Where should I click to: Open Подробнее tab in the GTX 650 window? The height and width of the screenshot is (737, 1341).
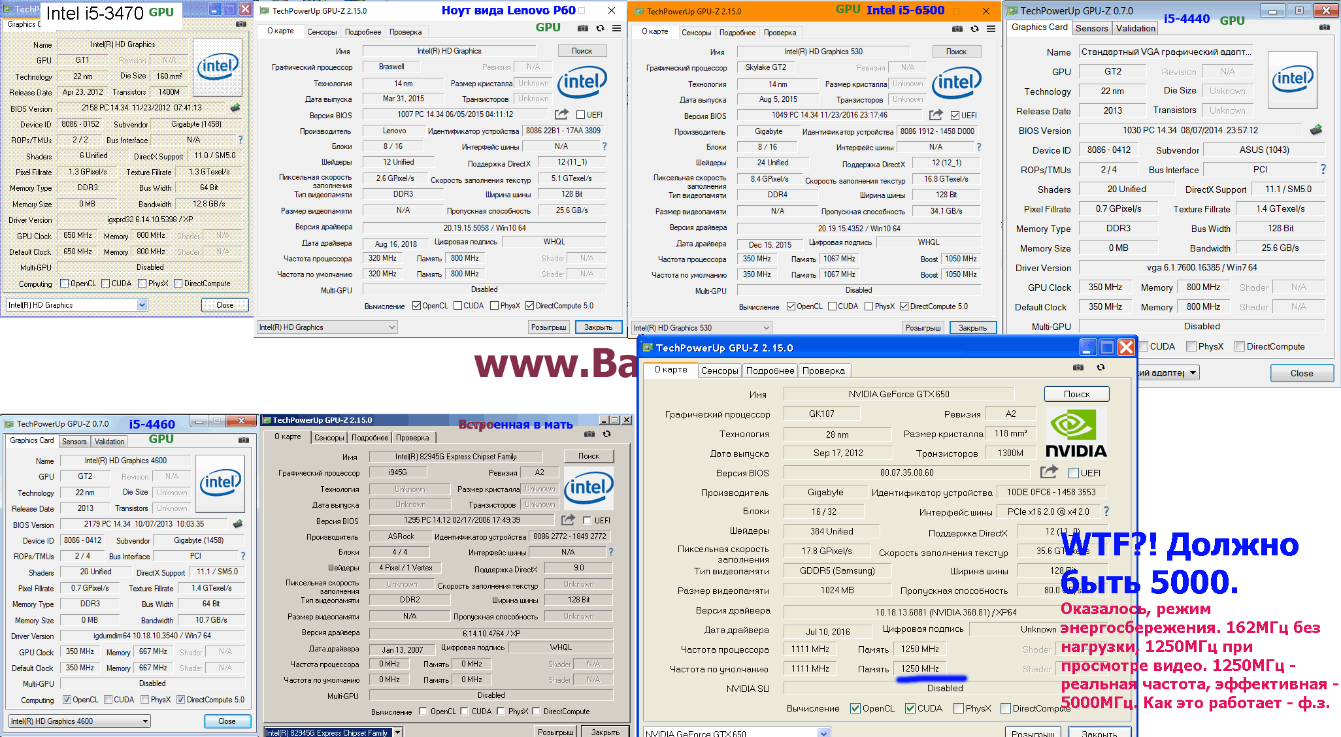(x=770, y=370)
